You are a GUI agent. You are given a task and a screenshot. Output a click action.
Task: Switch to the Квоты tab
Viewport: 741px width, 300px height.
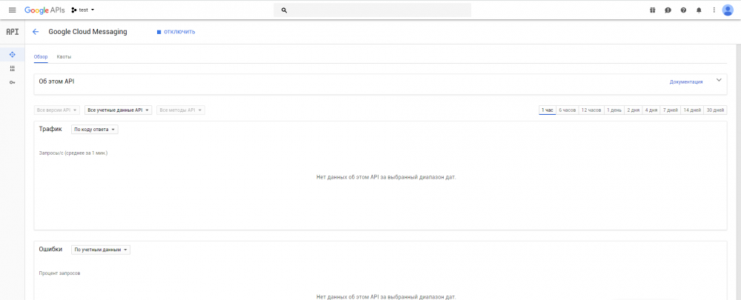(x=64, y=57)
